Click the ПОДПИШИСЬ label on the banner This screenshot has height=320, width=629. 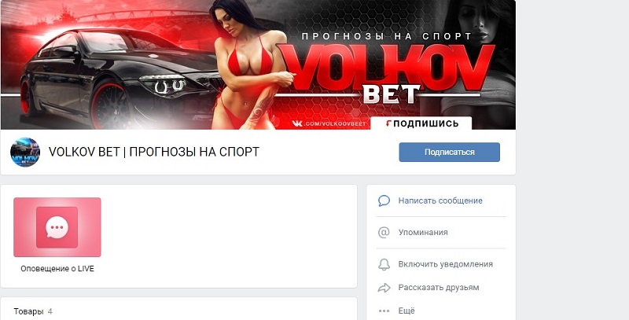(425, 123)
